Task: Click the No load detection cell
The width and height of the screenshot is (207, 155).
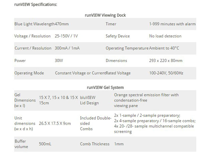Action: (x=165, y=36)
